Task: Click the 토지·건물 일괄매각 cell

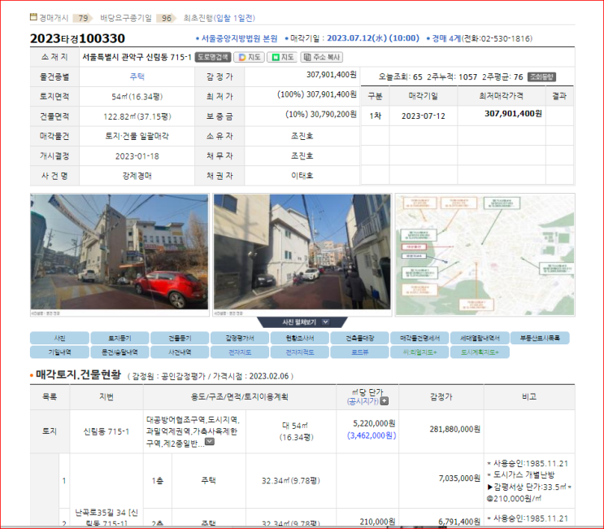Action: point(137,136)
